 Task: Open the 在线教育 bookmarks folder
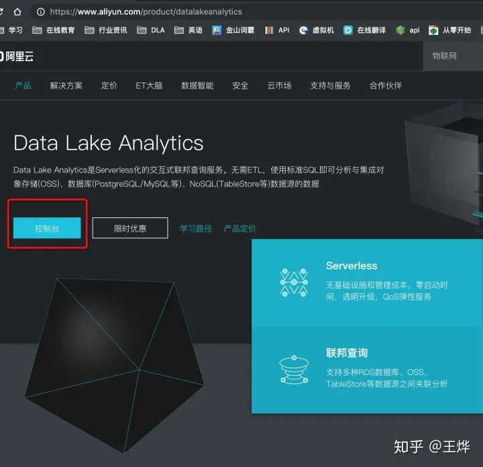tap(54, 30)
